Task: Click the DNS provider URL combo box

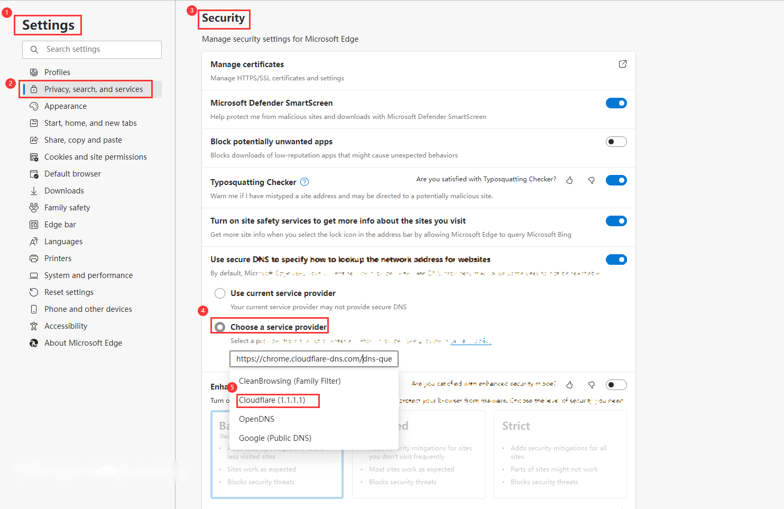Action: click(314, 359)
